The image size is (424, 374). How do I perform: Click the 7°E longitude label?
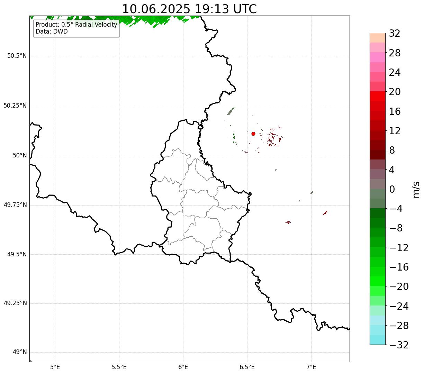311,367
